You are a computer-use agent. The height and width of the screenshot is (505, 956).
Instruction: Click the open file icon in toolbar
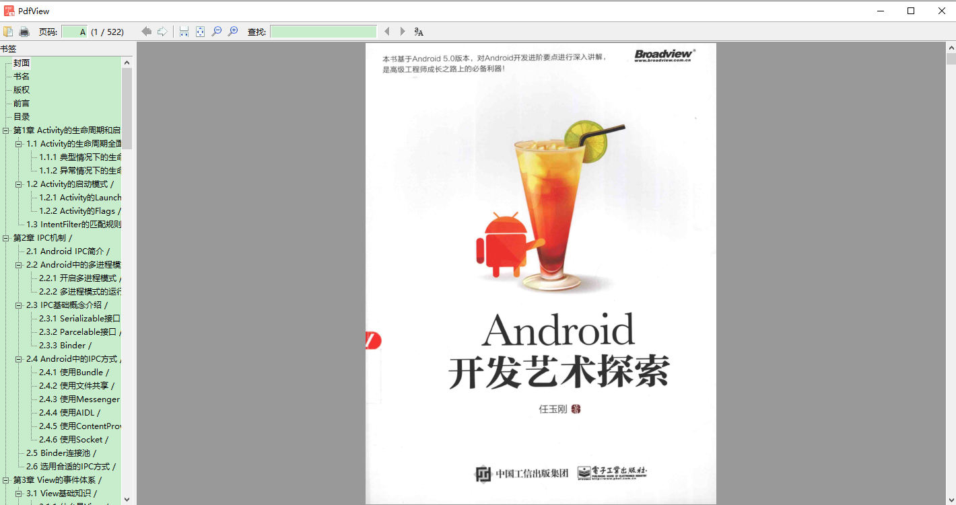(8, 32)
